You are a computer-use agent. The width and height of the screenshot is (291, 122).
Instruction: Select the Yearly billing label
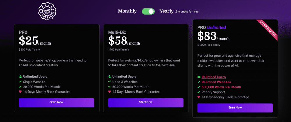pos(166,11)
